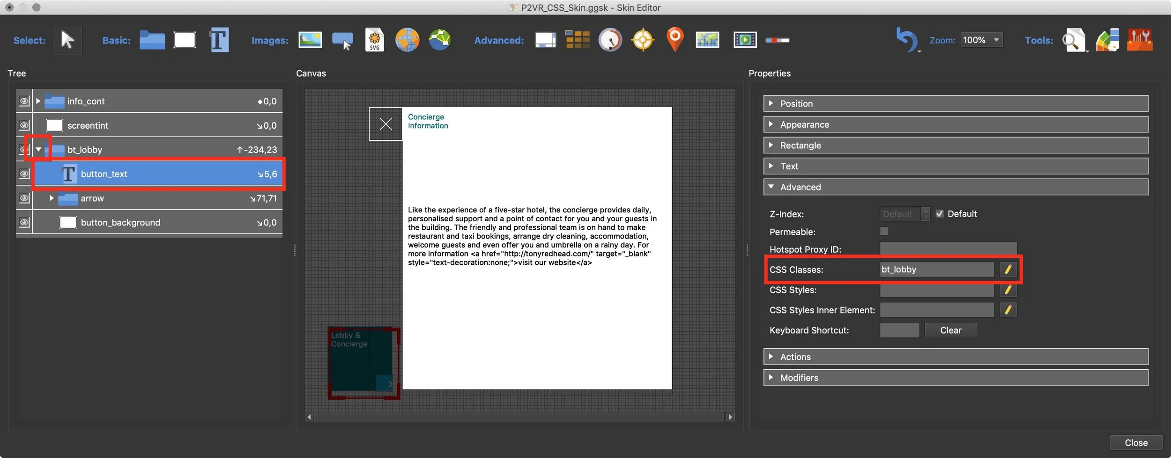Edit CSS Classes with pencil icon
The height and width of the screenshot is (458, 1171).
pos(1008,269)
